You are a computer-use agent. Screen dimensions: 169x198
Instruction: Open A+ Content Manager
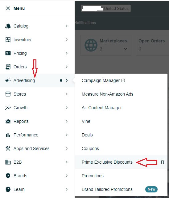click(102, 108)
